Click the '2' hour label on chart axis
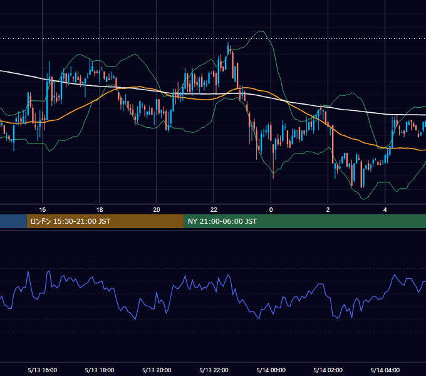Viewport: 426px width, 376px height. click(328, 210)
